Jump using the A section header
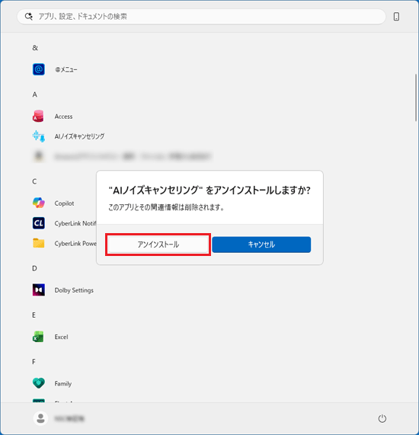This screenshot has width=419, height=435. pyautogui.click(x=35, y=94)
